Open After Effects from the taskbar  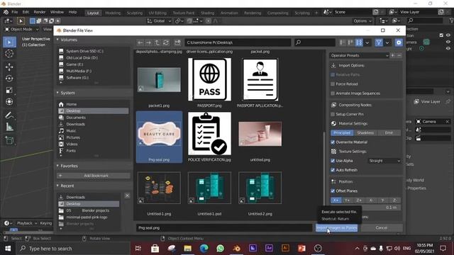269,248
